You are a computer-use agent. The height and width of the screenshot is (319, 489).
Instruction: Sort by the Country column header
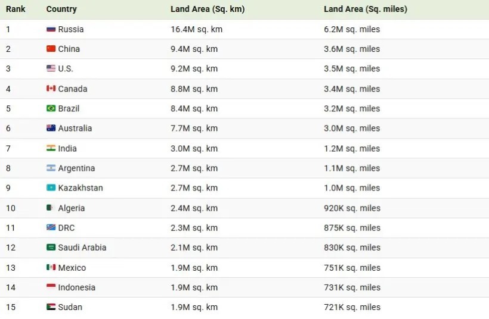pyautogui.click(x=61, y=9)
